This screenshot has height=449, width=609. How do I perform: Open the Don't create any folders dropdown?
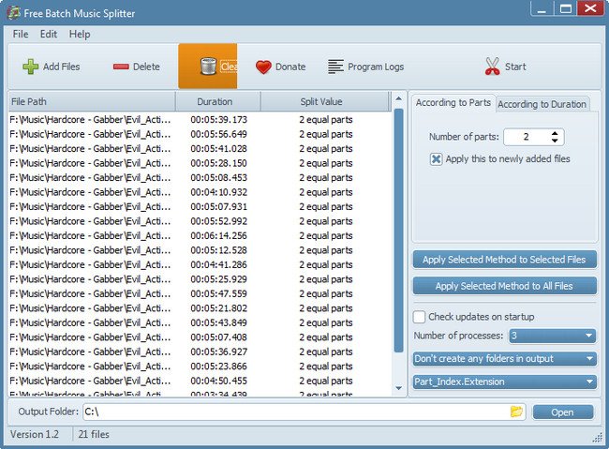pos(504,358)
